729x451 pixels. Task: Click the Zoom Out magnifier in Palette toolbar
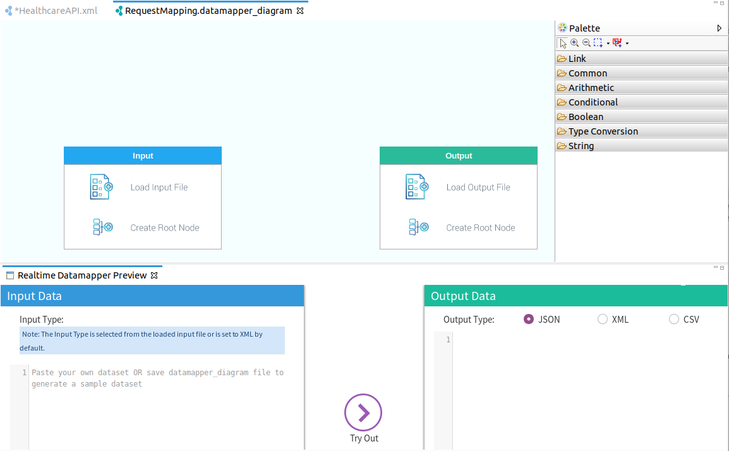click(x=586, y=42)
